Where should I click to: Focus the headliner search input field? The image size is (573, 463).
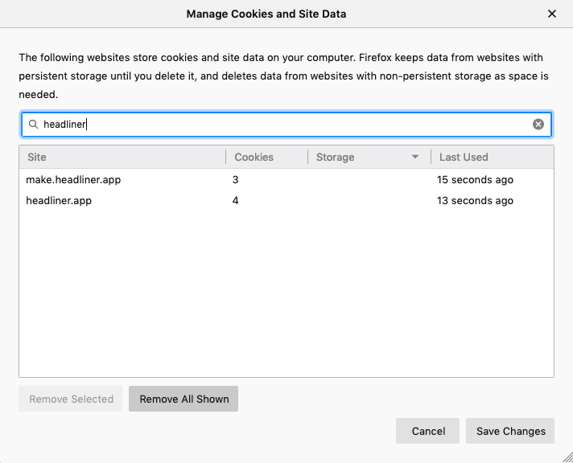point(286,125)
